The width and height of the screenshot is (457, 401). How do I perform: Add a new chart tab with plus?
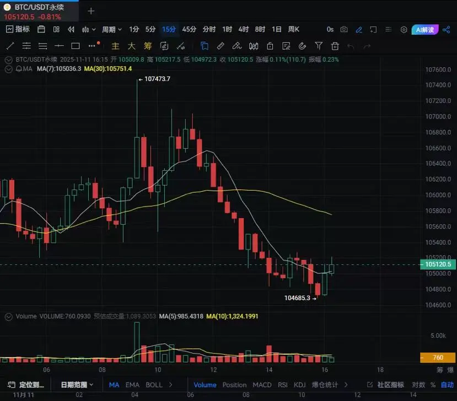tap(91, 11)
